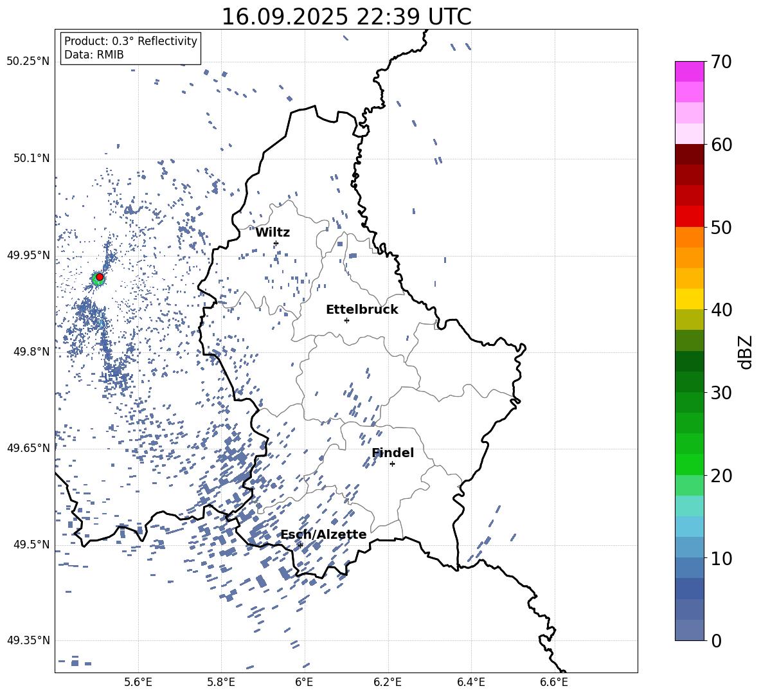
Task: Click the colorbar tick value 10
Action: tap(721, 558)
